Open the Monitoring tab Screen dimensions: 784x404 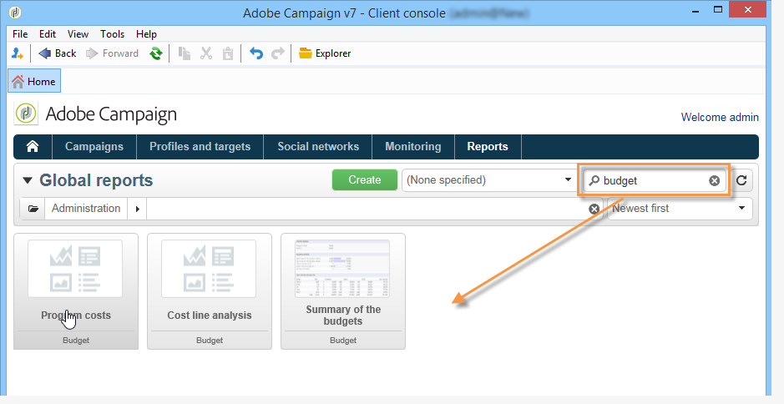(x=413, y=147)
